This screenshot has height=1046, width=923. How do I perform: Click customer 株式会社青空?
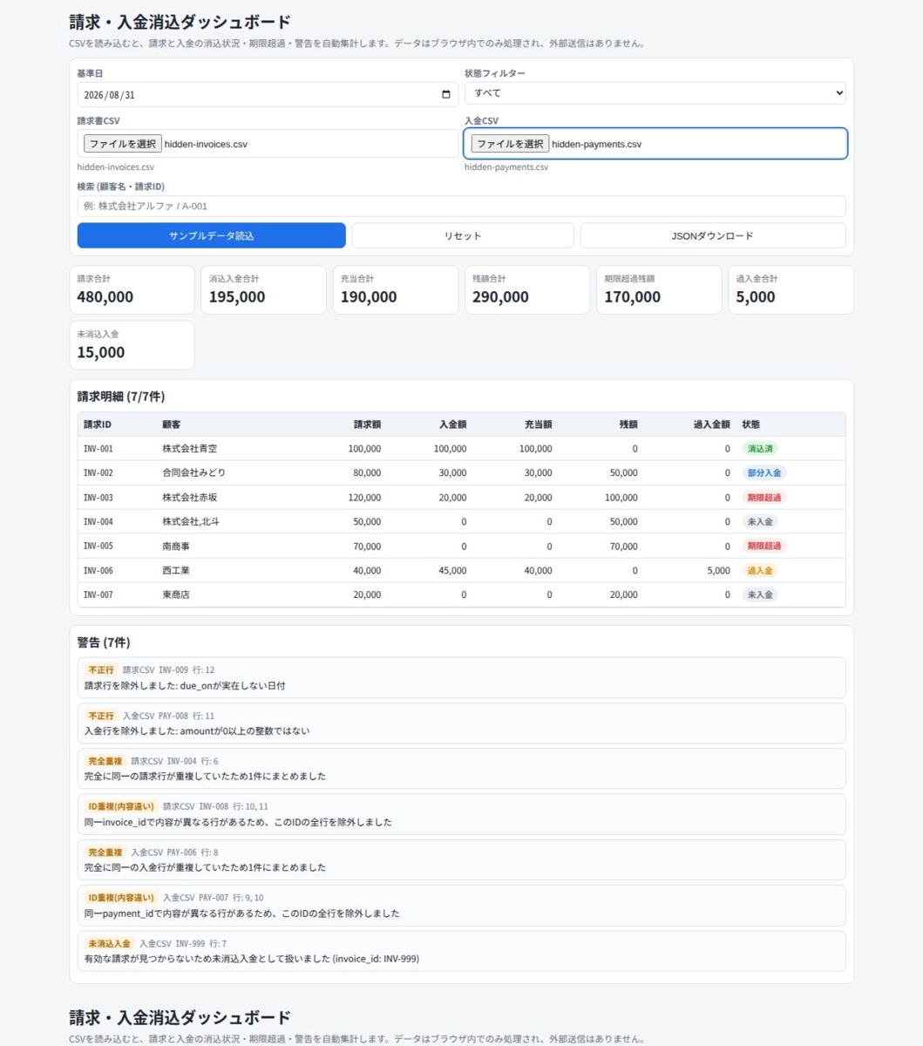190,449
